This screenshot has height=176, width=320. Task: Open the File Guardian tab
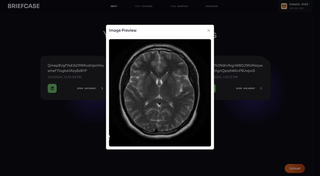179,6
